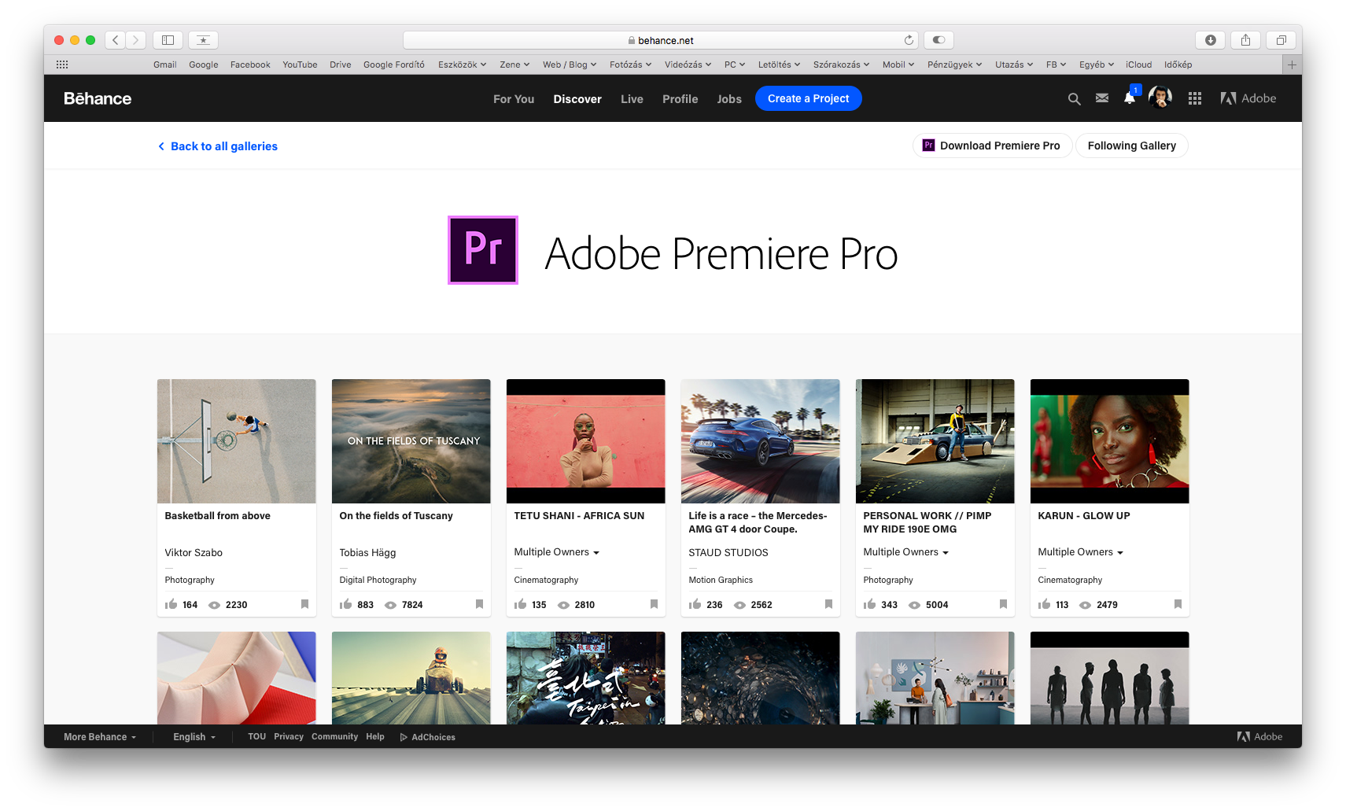Switch to the Discover tab
This screenshot has height=811, width=1346.
[x=577, y=99]
